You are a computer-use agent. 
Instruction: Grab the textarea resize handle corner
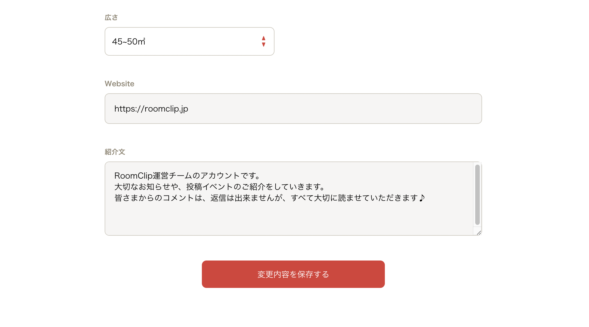[479, 233]
